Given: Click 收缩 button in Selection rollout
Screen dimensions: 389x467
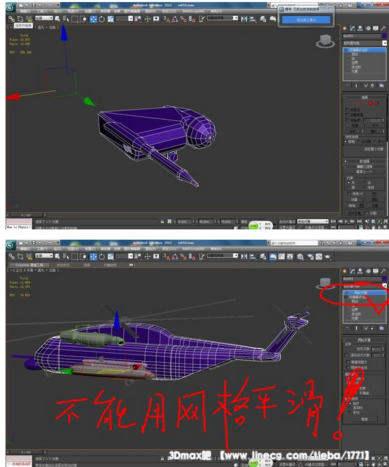Looking at the screenshot, I should (354, 126).
